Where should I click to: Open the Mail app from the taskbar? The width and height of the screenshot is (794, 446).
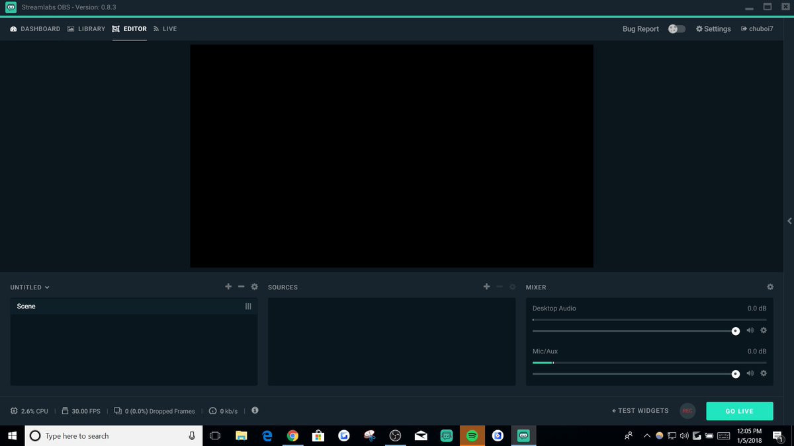pos(421,435)
